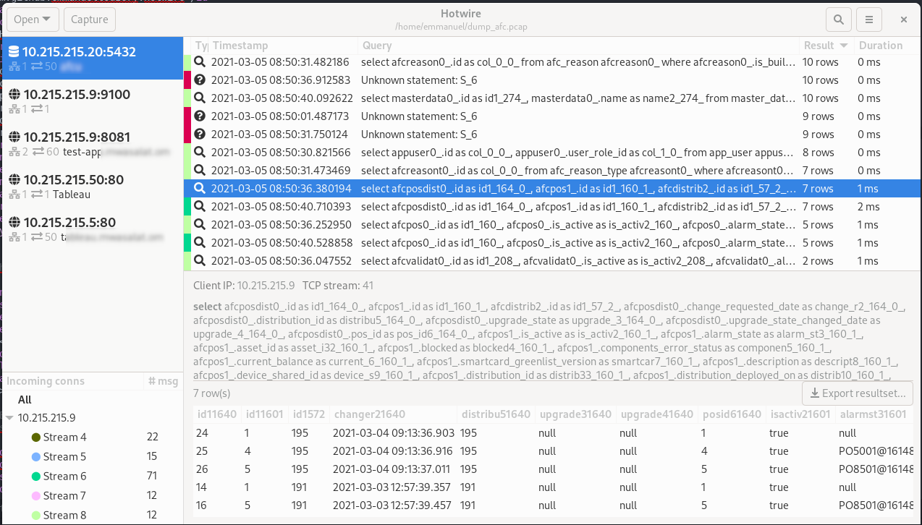Click magnifier icon of 08:50:40.092622 row
The width and height of the screenshot is (922, 525).
[x=200, y=98]
